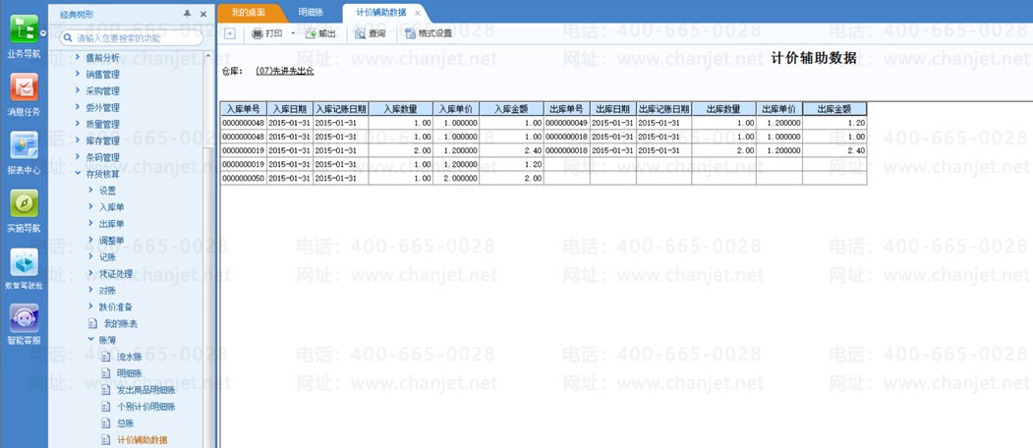Image resolution: width=1033 pixels, height=448 pixels.
Task: Click 出库金额 column header
Action: pyautogui.click(x=834, y=109)
